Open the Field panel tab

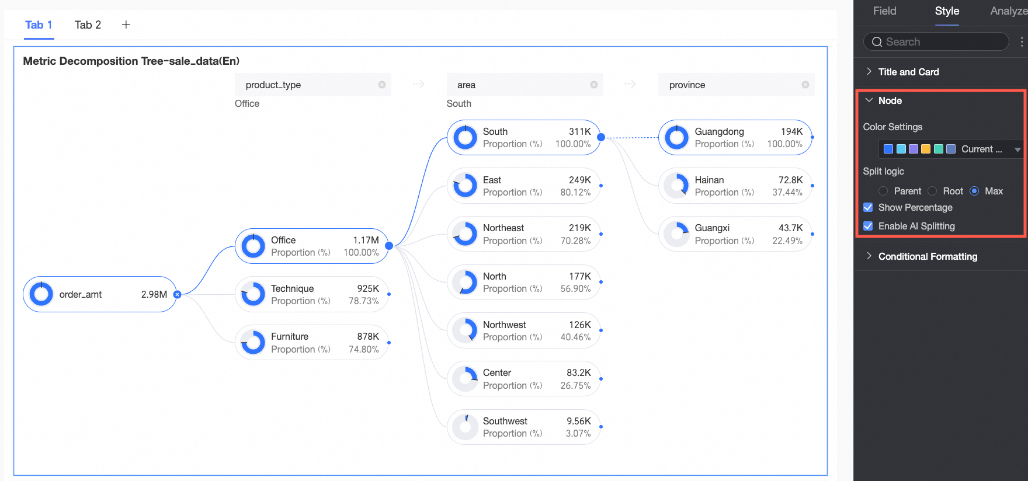coord(884,11)
